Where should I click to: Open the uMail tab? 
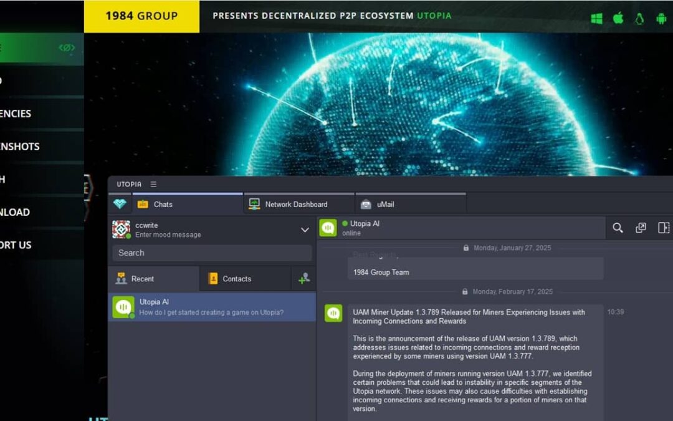(x=386, y=204)
